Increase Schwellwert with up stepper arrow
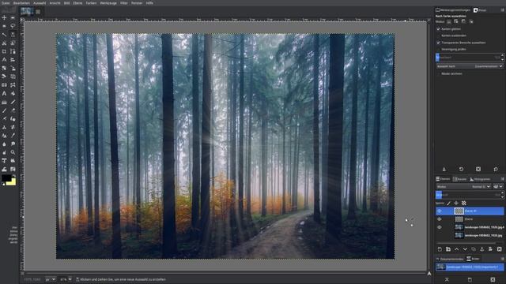The height and width of the screenshot is (284, 506). pyautogui.click(x=503, y=55)
